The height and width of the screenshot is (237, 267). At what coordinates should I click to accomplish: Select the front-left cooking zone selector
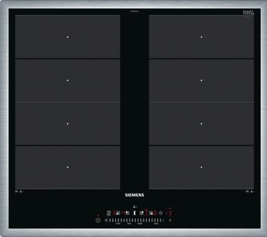[x=118, y=213]
